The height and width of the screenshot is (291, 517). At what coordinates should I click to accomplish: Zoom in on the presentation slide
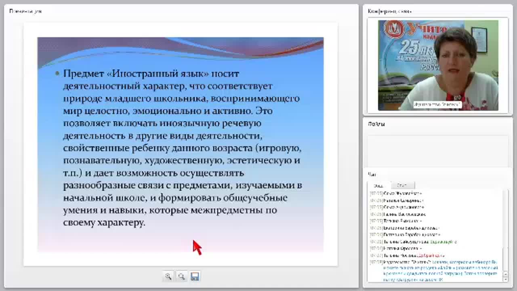click(x=168, y=276)
